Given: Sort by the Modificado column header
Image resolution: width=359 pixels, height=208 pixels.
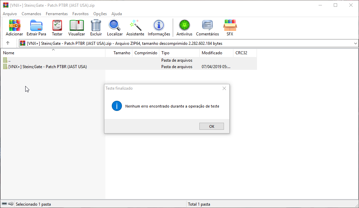Looking at the screenshot, I should coord(216,53).
